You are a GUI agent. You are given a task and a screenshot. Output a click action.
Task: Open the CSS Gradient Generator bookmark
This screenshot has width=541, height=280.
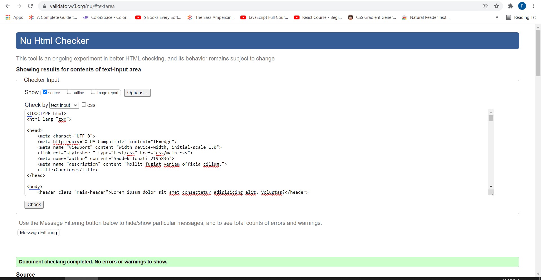coord(372,17)
